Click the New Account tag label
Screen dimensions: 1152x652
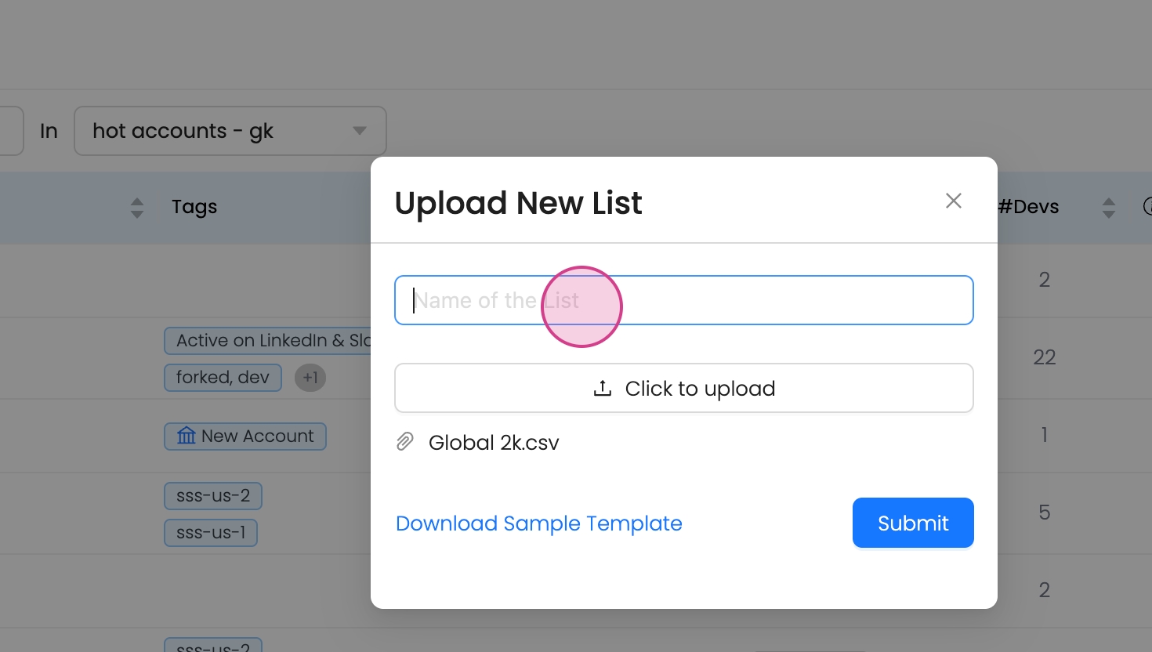pos(257,436)
